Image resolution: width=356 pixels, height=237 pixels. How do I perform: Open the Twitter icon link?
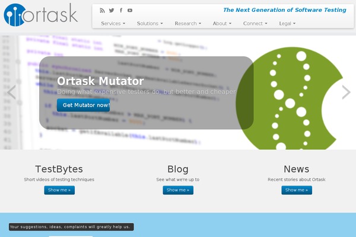pyautogui.click(x=112, y=11)
